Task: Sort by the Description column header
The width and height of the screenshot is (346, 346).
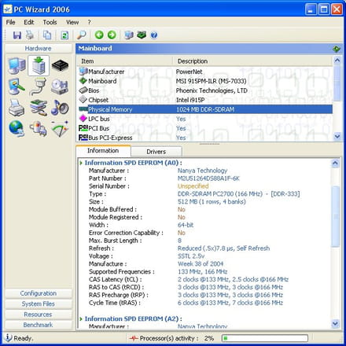Action: tap(252, 61)
